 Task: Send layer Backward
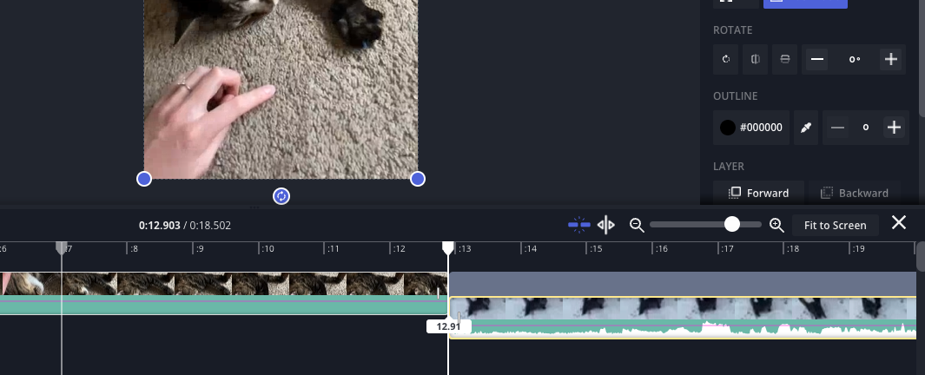855,193
